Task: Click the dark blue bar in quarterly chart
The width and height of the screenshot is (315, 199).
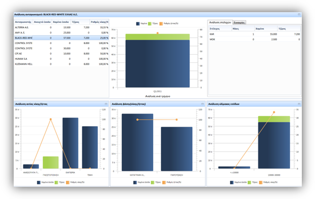Action: click(x=157, y=64)
